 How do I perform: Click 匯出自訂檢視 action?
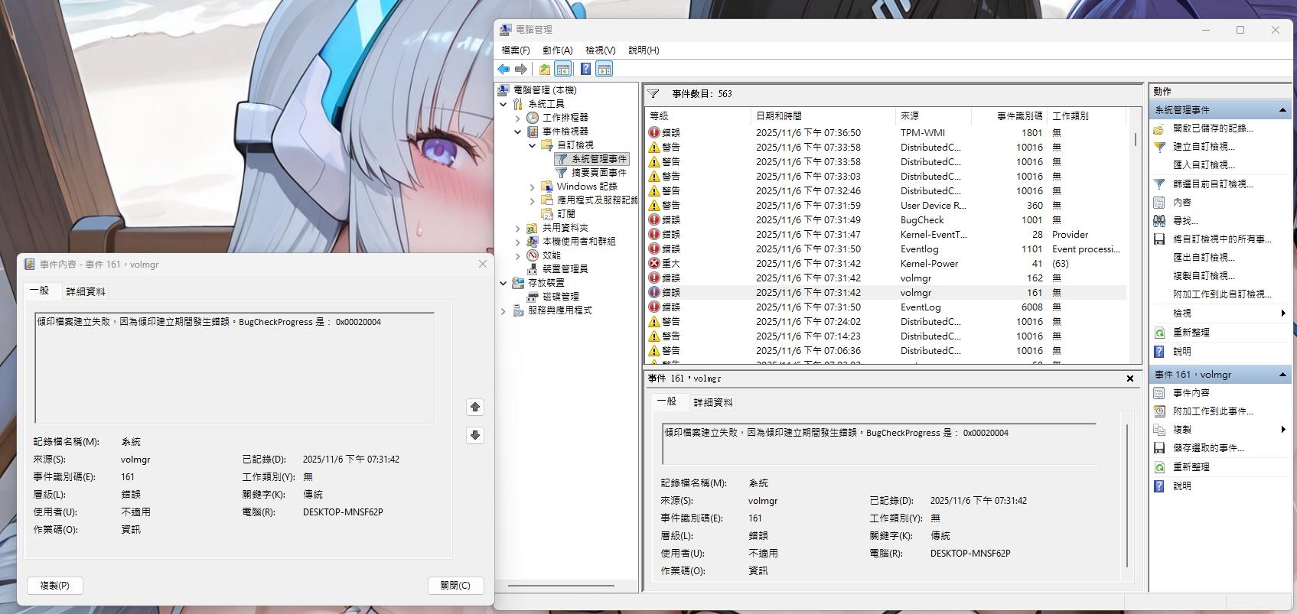tap(1204, 258)
